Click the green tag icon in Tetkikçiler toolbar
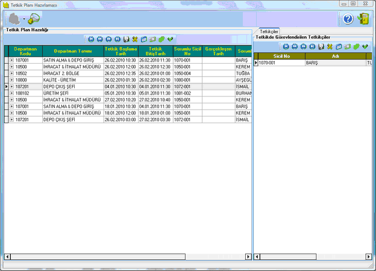Image resolution: width=376 pixels, height=271 pixels. [356, 46]
